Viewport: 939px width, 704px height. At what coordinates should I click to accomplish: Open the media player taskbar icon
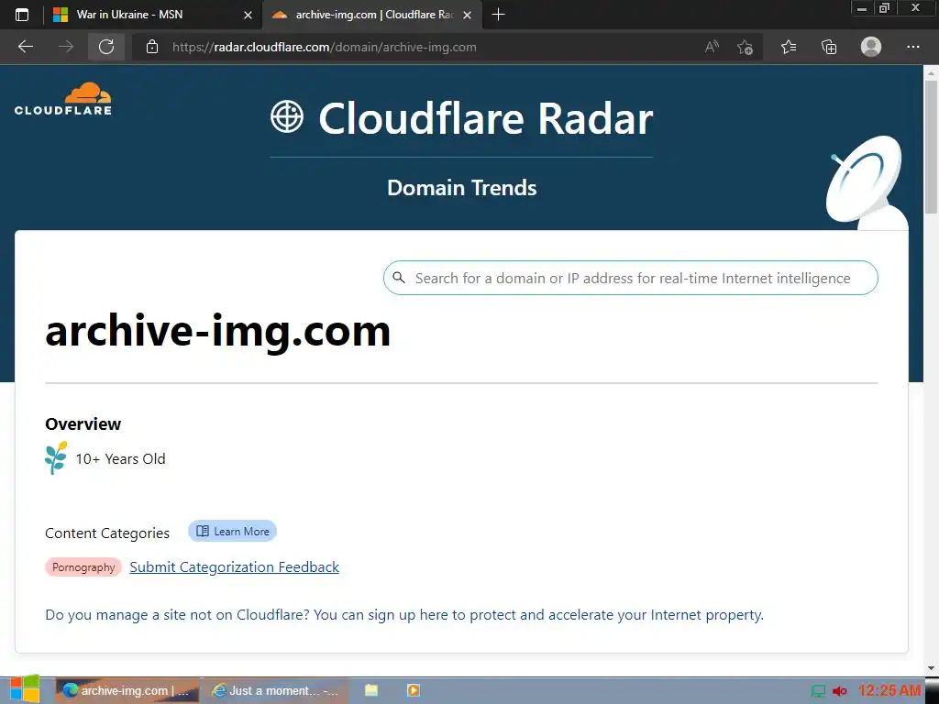pyautogui.click(x=414, y=690)
